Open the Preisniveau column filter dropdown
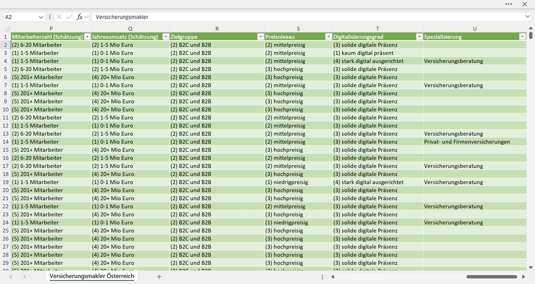The height and width of the screenshot is (284, 535). pos(329,37)
